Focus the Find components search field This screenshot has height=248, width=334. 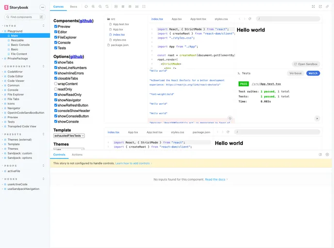tap(25, 17)
